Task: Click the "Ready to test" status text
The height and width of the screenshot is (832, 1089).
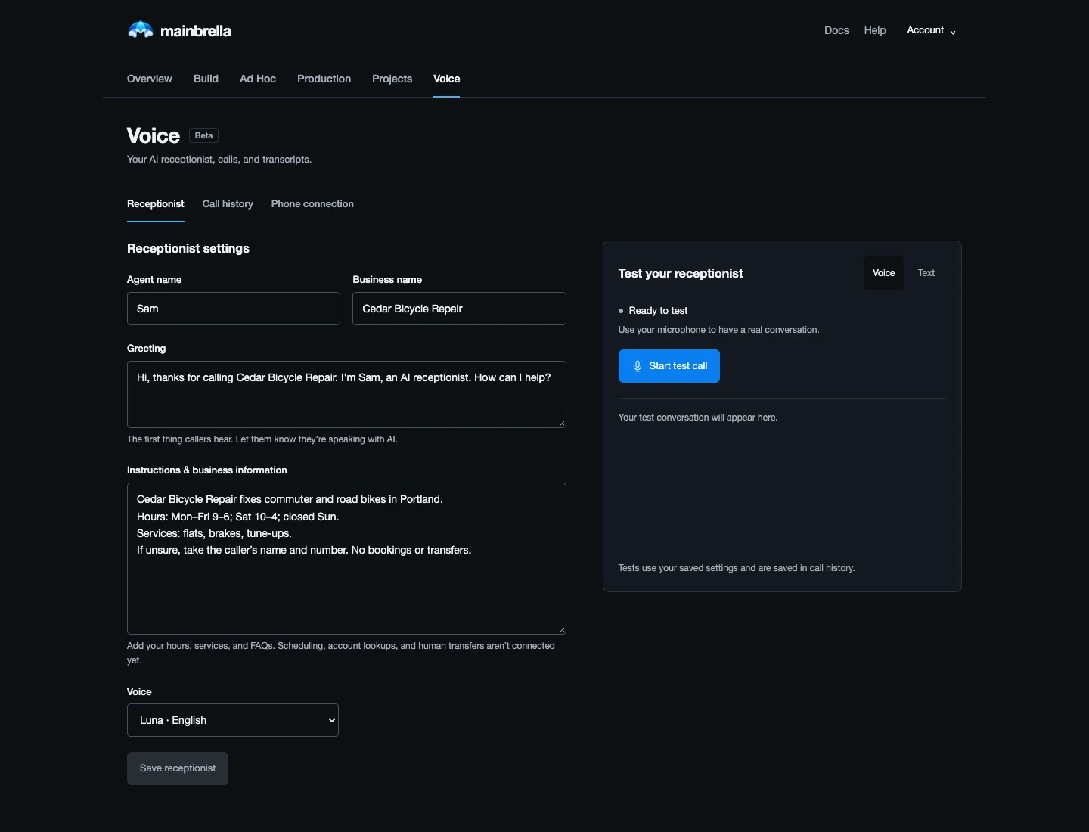Action: (658, 311)
